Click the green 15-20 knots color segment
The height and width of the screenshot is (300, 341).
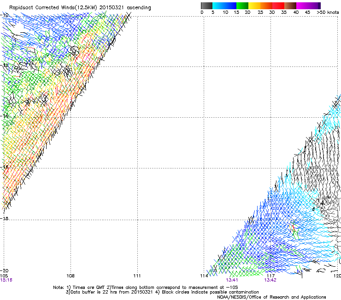coord(242,6)
